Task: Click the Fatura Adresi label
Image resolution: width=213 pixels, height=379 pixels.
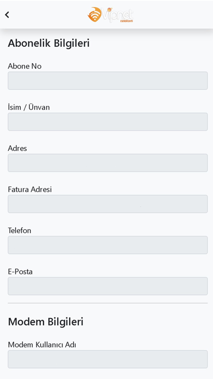Action: pyautogui.click(x=30, y=189)
